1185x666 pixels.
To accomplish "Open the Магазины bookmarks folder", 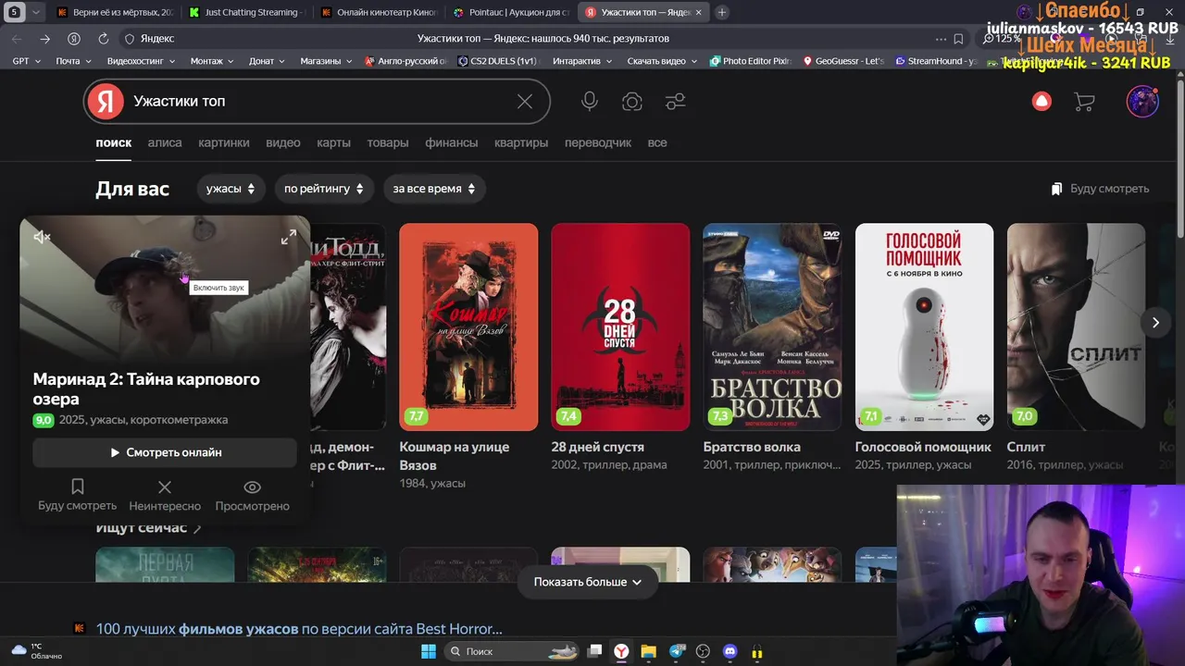I will click(326, 61).
